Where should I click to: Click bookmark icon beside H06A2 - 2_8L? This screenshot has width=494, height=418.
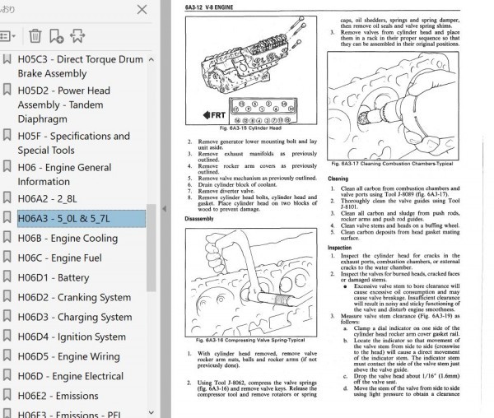point(7,197)
